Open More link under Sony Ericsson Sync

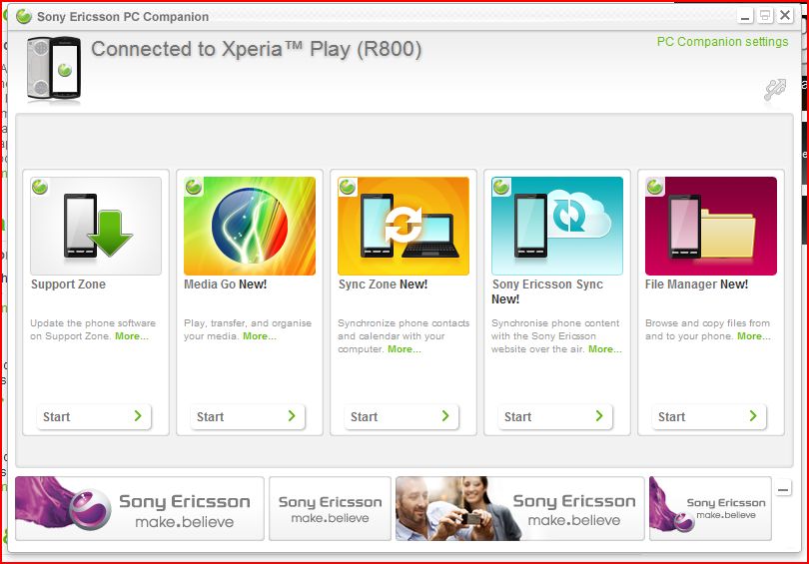click(605, 349)
